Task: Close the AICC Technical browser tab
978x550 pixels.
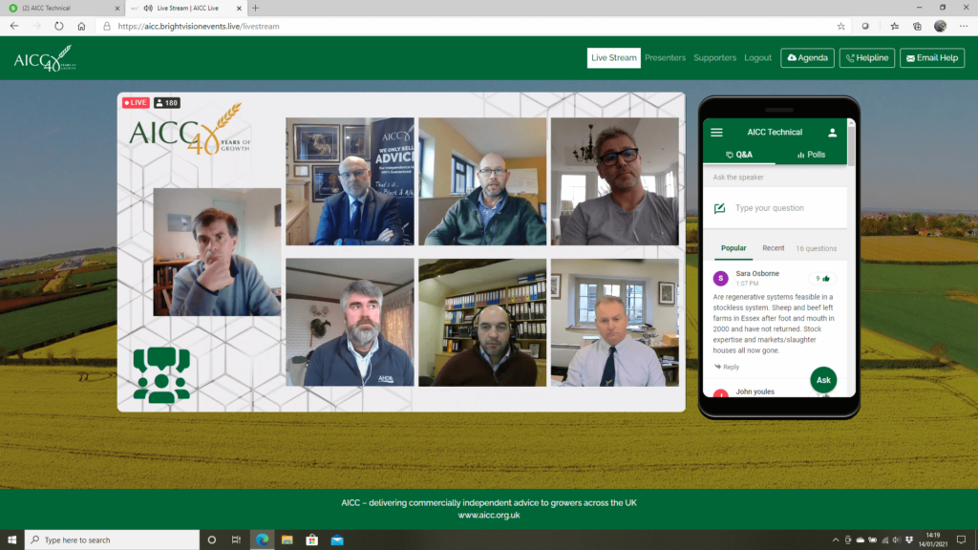Action: [117, 8]
